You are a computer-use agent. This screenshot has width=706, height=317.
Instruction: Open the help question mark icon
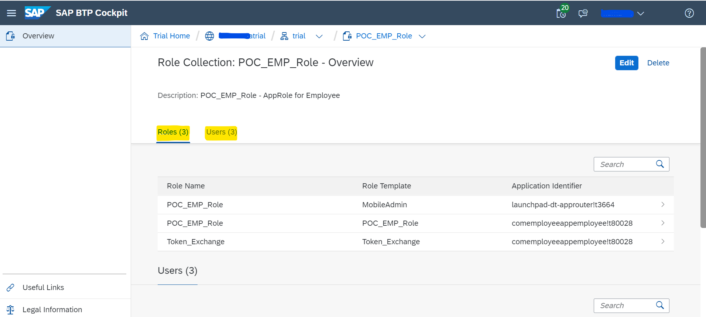689,13
